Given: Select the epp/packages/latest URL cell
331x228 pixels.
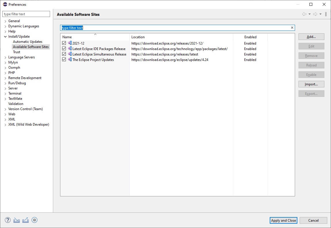Looking at the screenshot, I should click(179, 49).
